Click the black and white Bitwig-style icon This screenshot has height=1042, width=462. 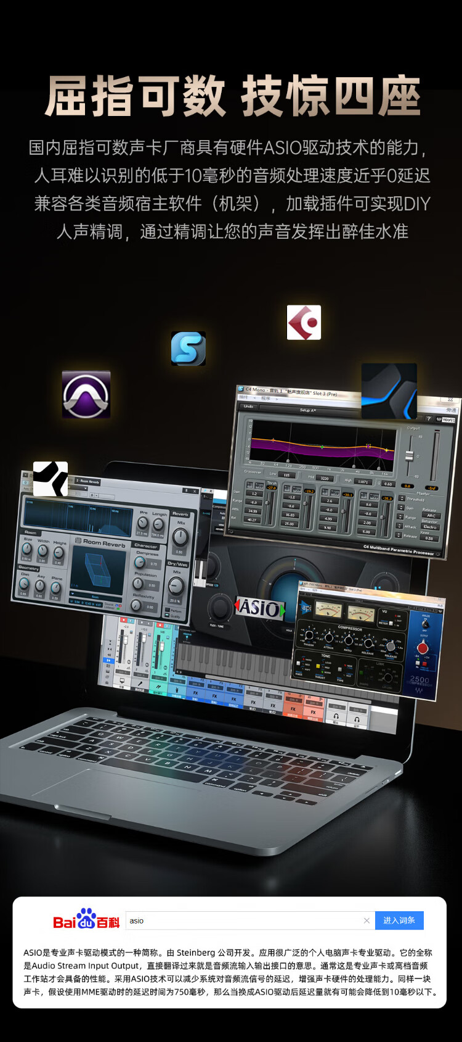click(x=51, y=479)
